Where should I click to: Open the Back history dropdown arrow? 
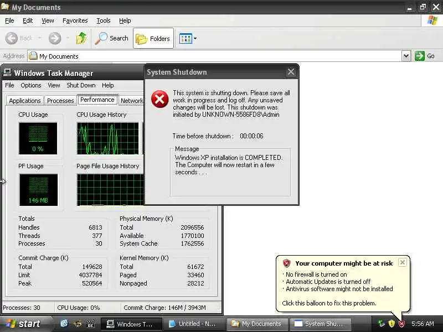39,38
